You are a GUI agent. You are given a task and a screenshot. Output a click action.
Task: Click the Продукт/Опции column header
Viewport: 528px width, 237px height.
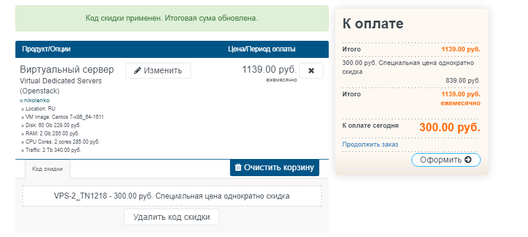click(x=46, y=49)
